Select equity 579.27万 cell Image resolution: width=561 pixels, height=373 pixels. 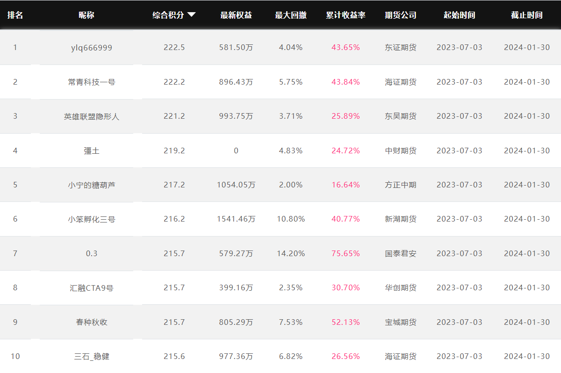[x=236, y=253]
